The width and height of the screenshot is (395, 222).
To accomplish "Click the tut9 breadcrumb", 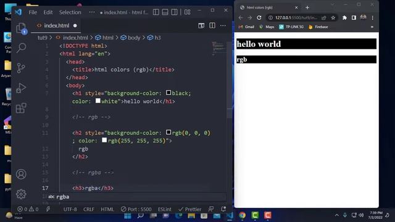I will click(x=43, y=38).
